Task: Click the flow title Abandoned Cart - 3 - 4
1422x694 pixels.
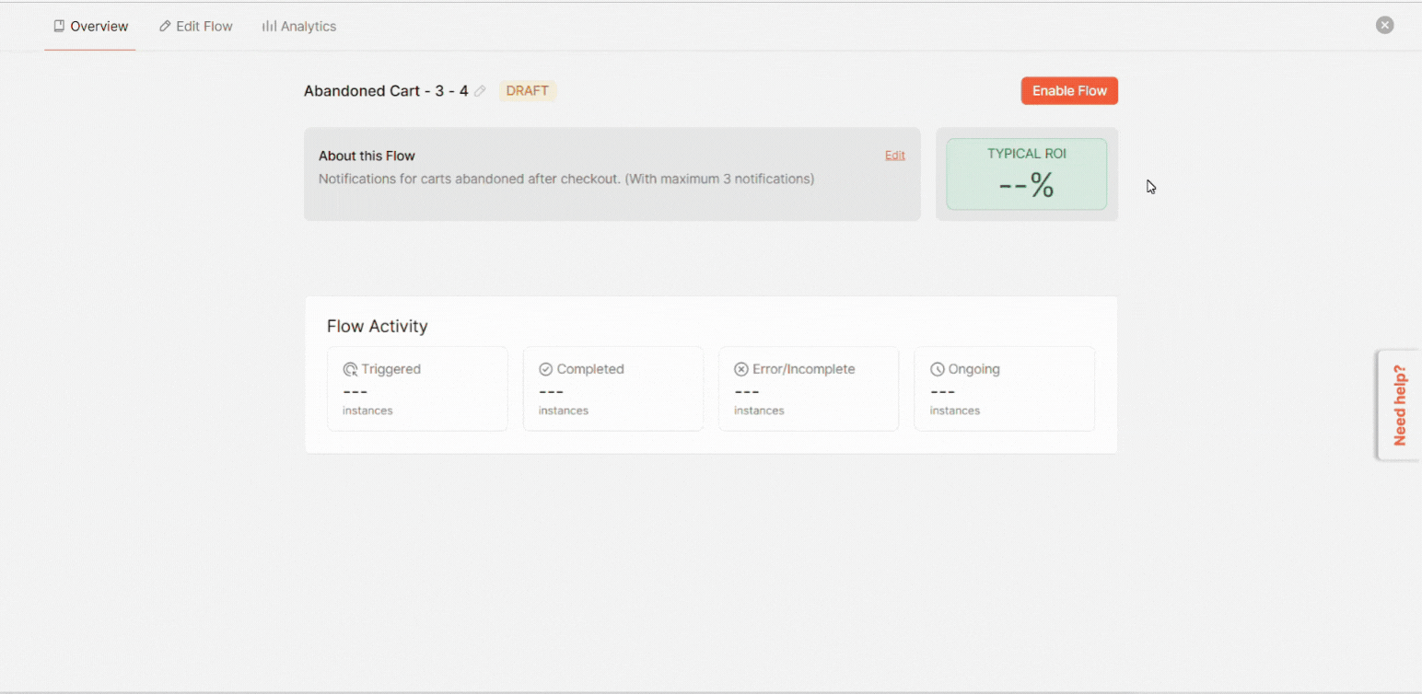Action: point(386,91)
